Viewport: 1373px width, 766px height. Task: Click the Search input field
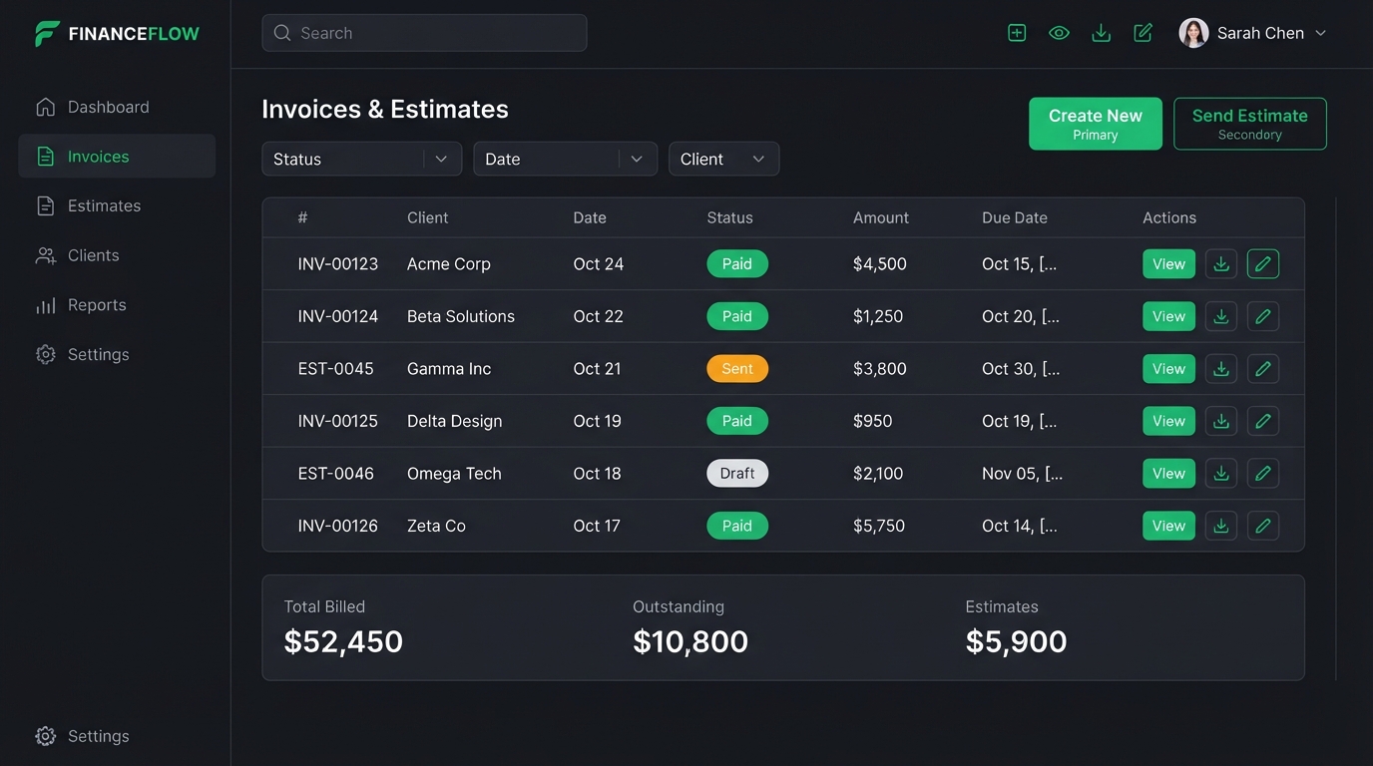point(424,33)
